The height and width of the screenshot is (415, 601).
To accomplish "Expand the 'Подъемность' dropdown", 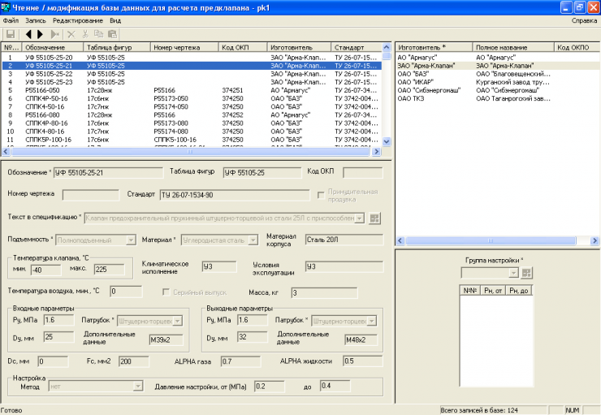I will coord(131,240).
